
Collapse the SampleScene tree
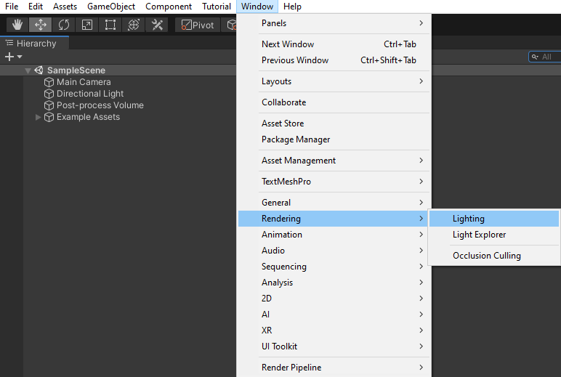click(28, 70)
